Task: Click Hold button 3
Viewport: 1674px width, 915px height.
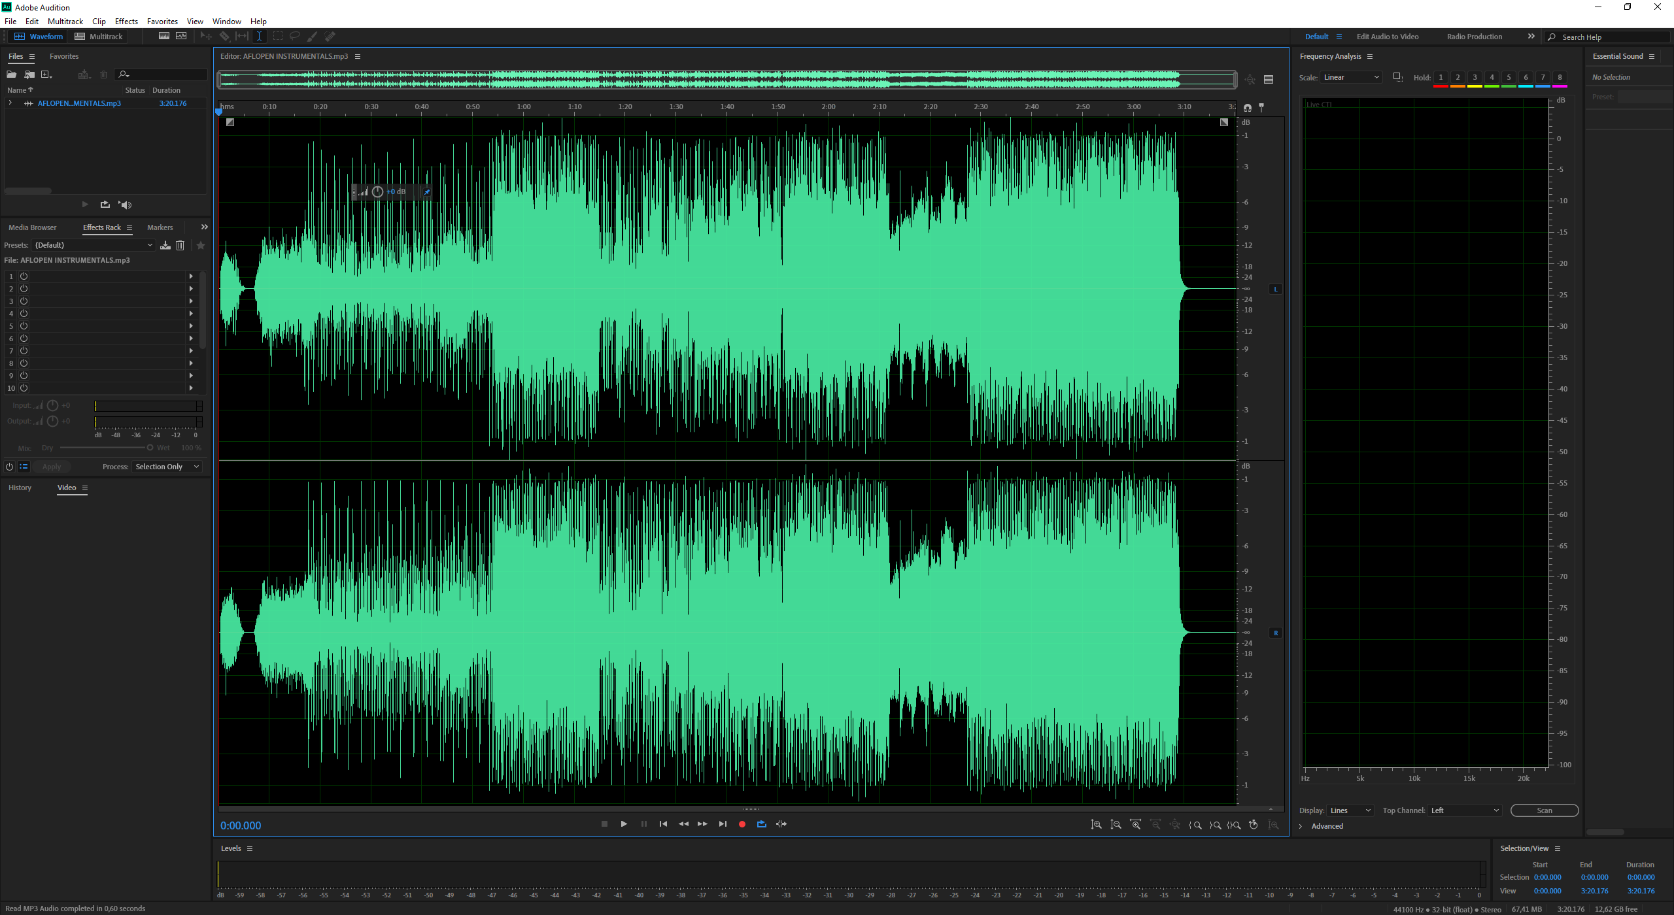Action: [1475, 77]
